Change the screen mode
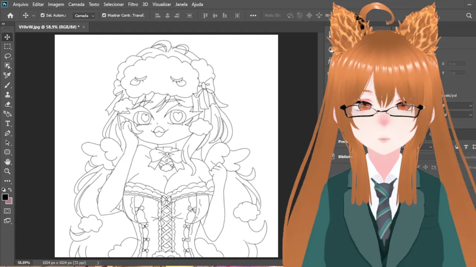Screen dimensions: 476x267 tap(7, 221)
